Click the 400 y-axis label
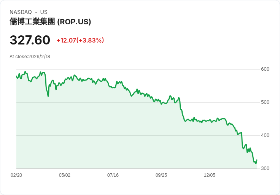This screenshot has width=280, height=195. [x=265, y=135]
